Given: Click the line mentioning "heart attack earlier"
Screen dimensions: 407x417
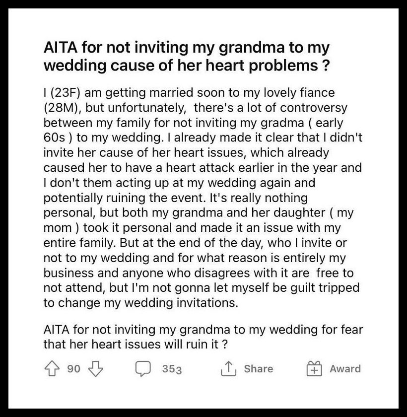Looking at the screenshot, I should (203, 168).
